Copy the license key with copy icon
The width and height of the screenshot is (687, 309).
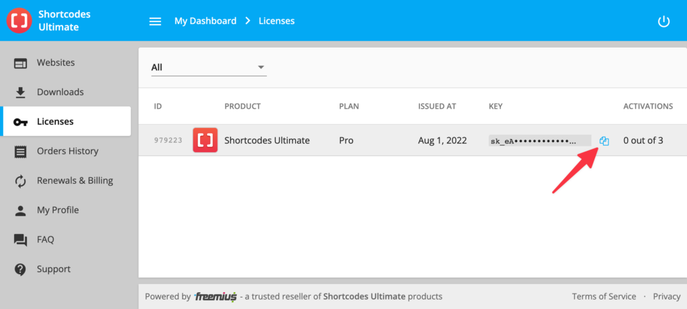pos(604,141)
